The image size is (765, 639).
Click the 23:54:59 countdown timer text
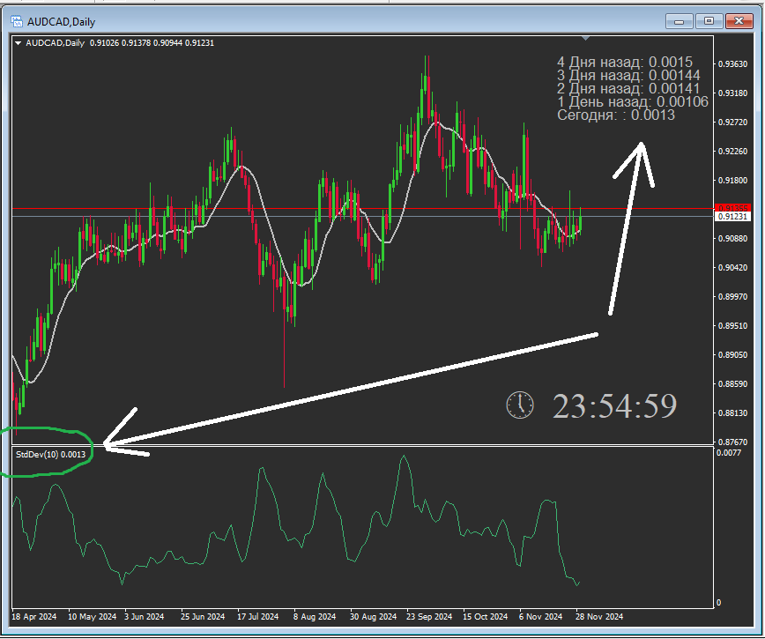pyautogui.click(x=615, y=405)
